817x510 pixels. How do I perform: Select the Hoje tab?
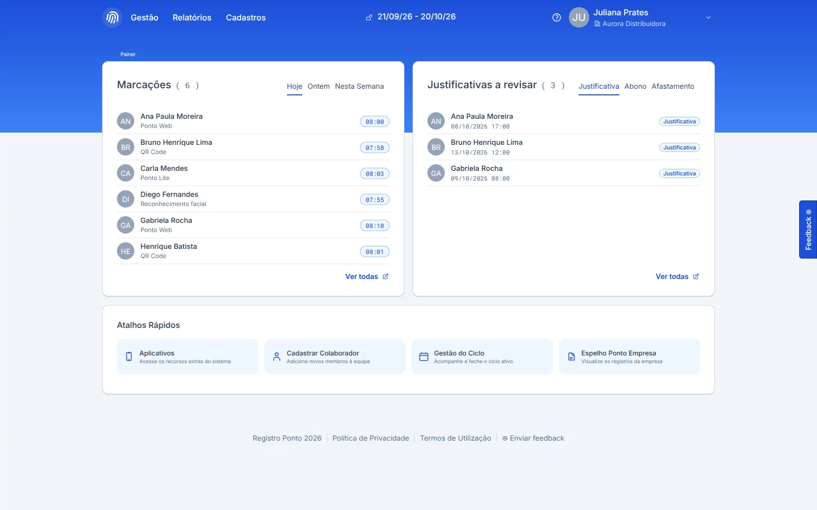(295, 86)
